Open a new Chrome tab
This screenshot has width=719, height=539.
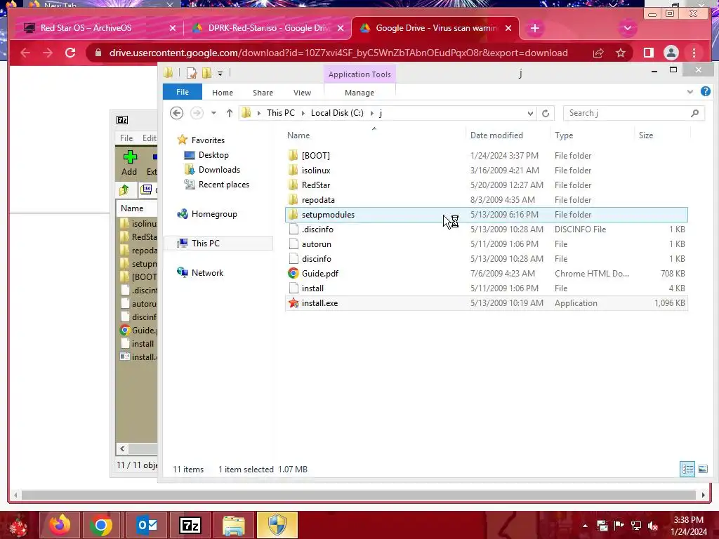click(534, 28)
